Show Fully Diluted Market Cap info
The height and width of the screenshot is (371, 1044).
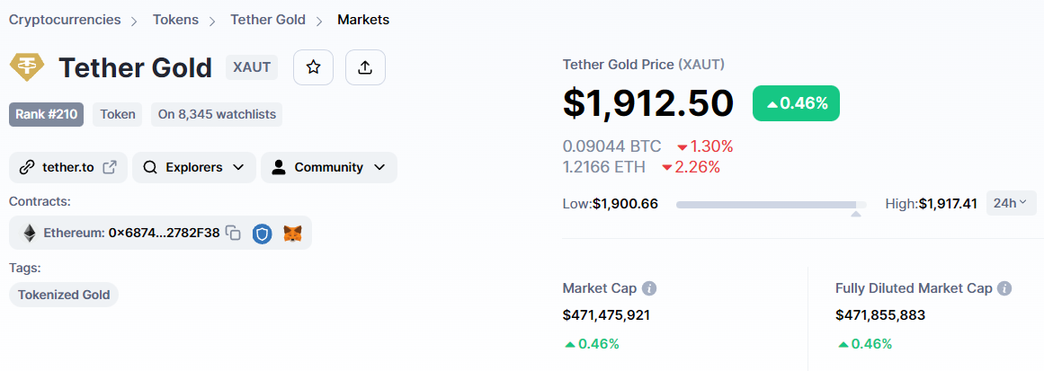pos(1004,288)
